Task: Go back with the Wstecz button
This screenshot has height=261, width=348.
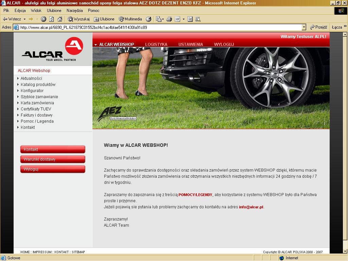Action: (12, 19)
